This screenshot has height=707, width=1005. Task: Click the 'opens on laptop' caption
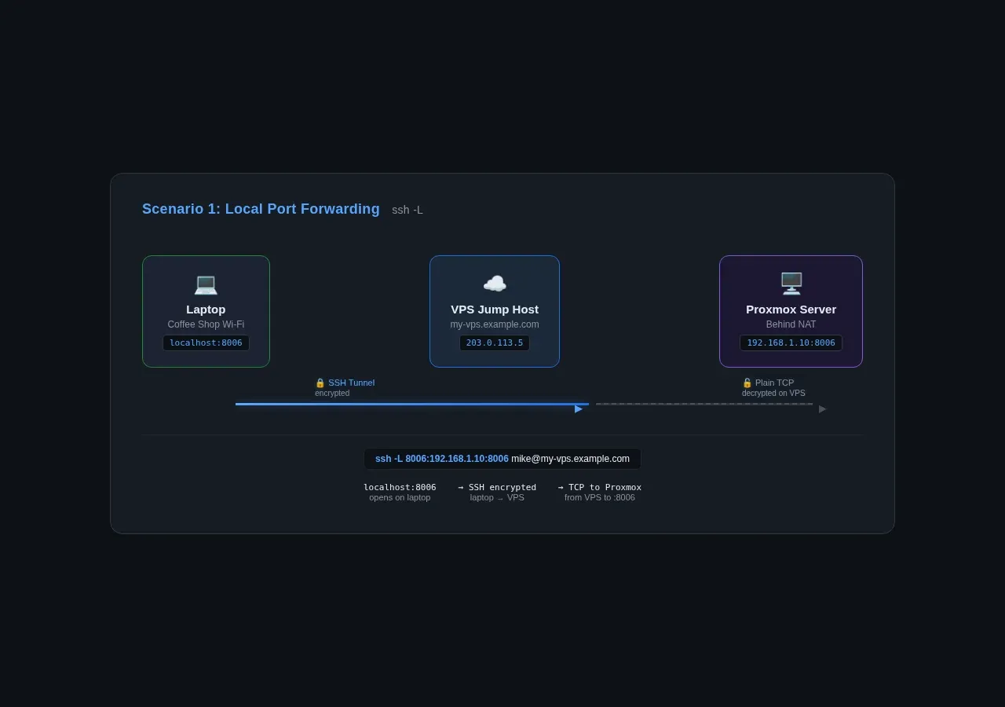[400, 497]
